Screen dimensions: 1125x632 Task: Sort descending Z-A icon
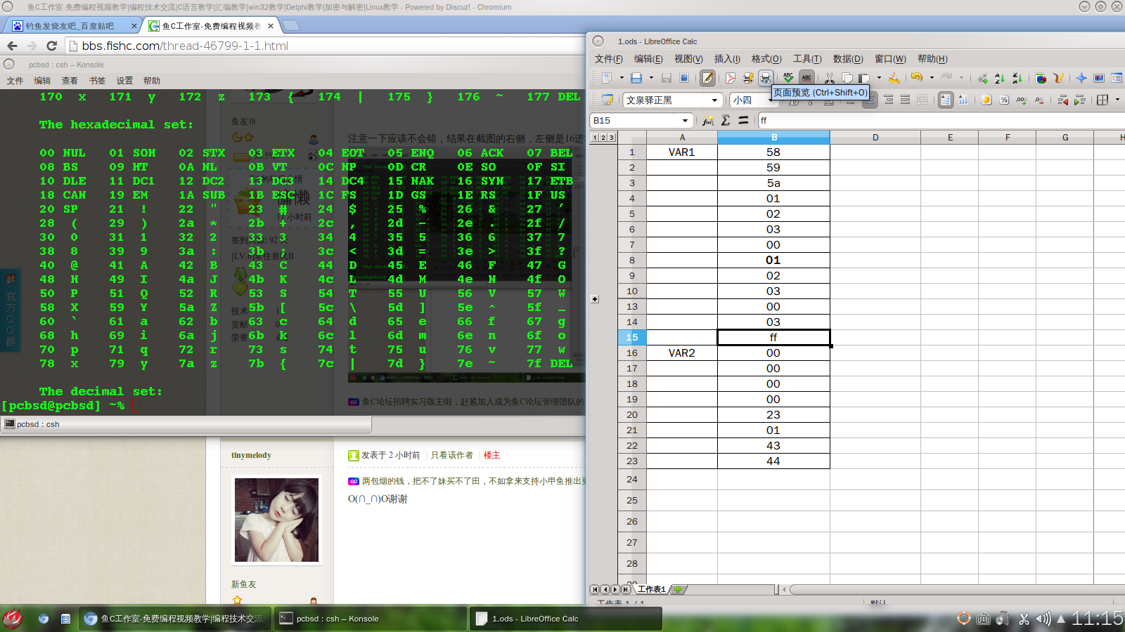1017,78
